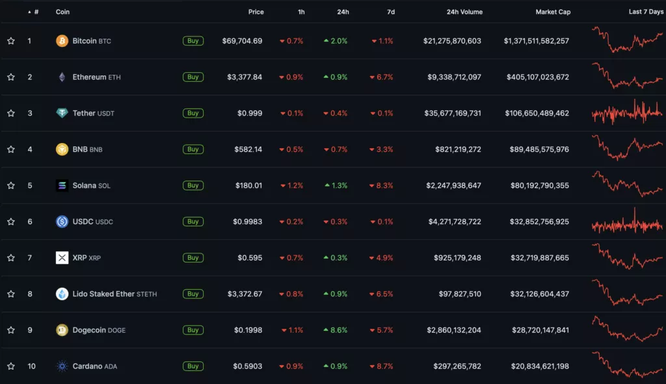Sort by 1h change column header
Screen dimensions: 666x384
[301, 12]
